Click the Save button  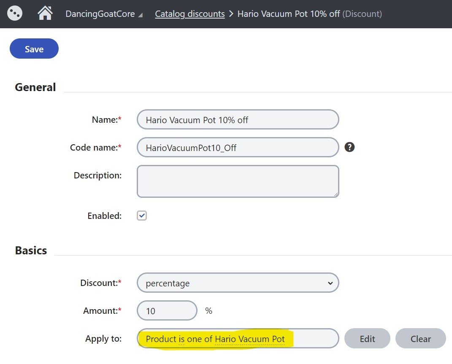click(x=34, y=49)
